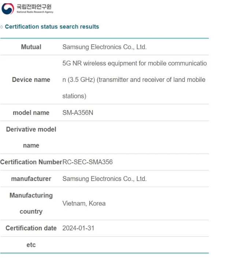Select the 'Mutual' row label
Viewport: 236px width, 260px height.
(x=31, y=47)
